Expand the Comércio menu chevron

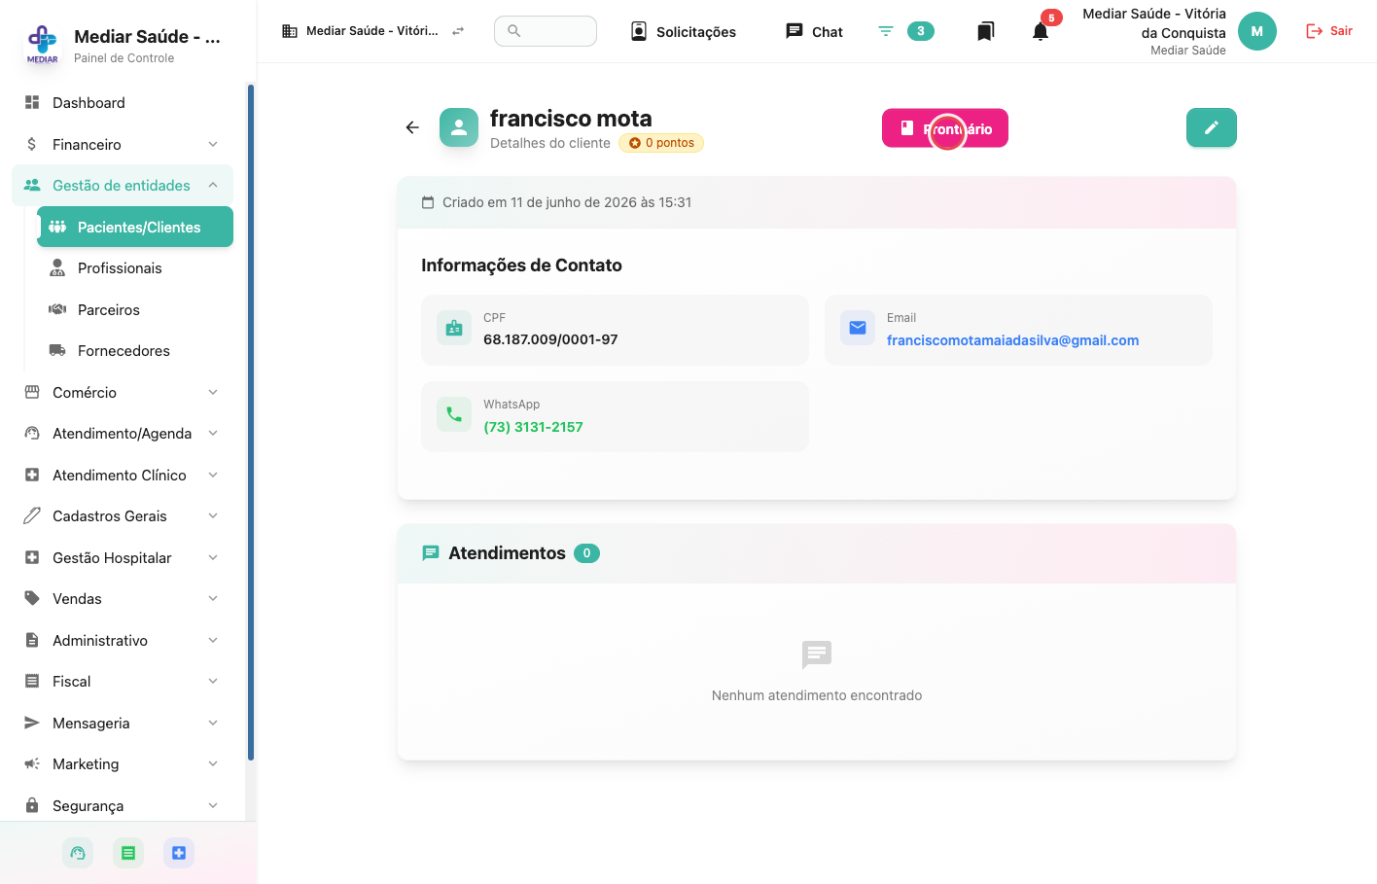pos(213,392)
